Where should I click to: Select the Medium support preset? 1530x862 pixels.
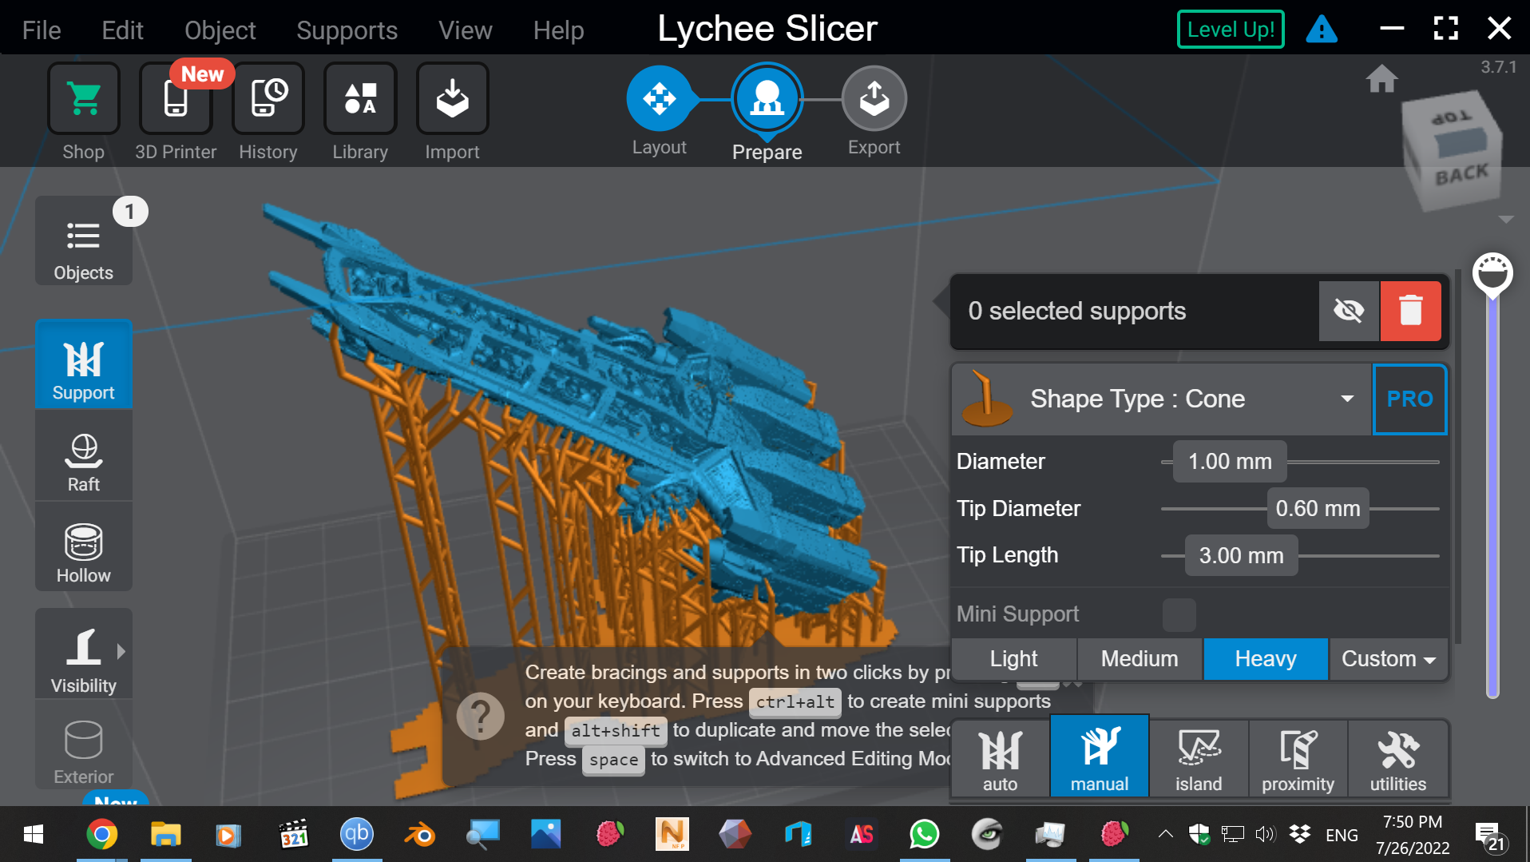(1140, 658)
